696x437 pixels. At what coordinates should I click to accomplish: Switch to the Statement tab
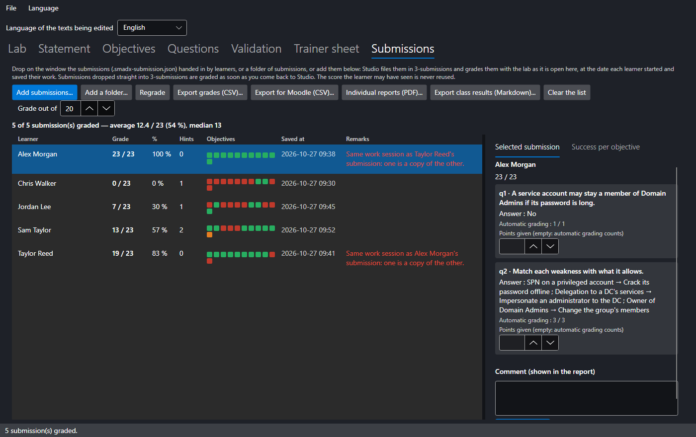point(64,49)
